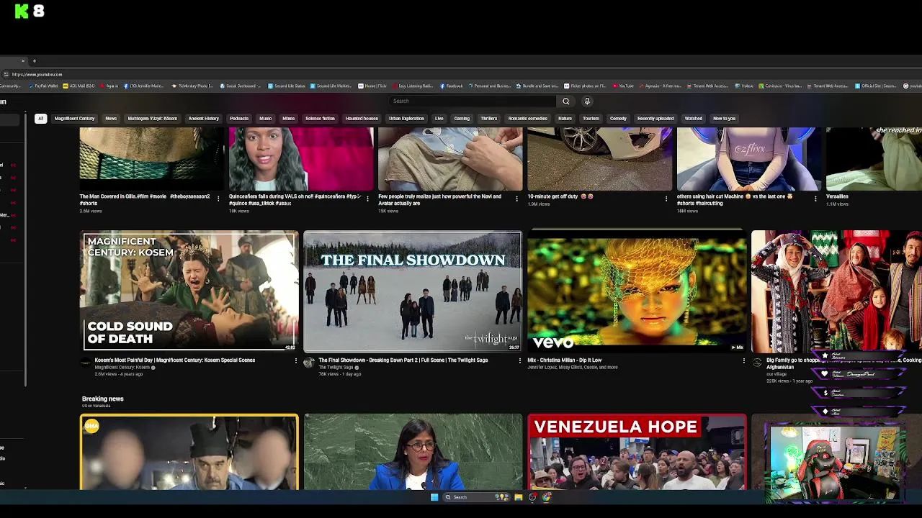The height and width of the screenshot is (518, 922).
Task: Open menu for 10-minute get off duty short
Action: click(x=666, y=198)
